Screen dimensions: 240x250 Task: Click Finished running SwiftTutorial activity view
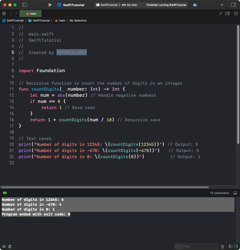pyautogui.click(x=166, y=5)
